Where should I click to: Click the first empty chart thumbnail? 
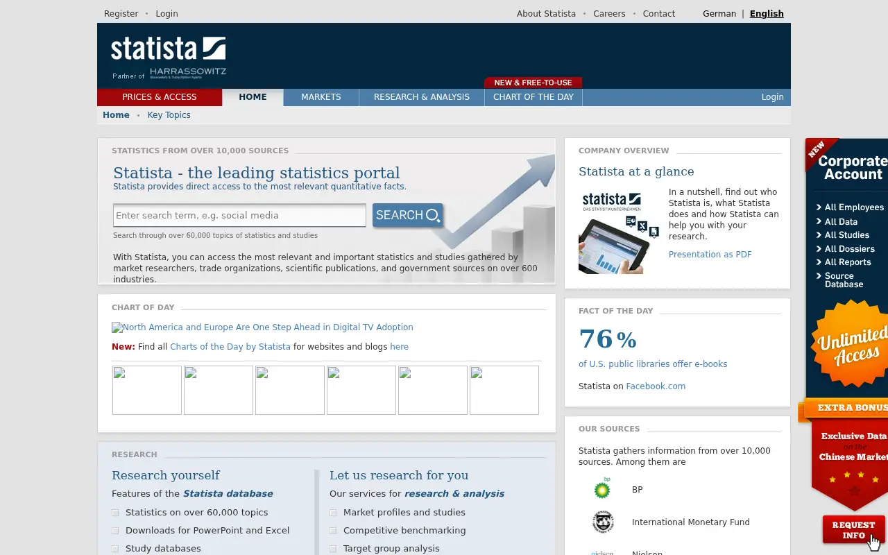tap(147, 391)
